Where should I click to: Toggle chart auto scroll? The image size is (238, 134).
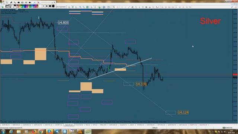(x=91, y=7)
